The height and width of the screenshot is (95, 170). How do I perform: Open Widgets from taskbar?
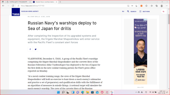coord(73,92)
